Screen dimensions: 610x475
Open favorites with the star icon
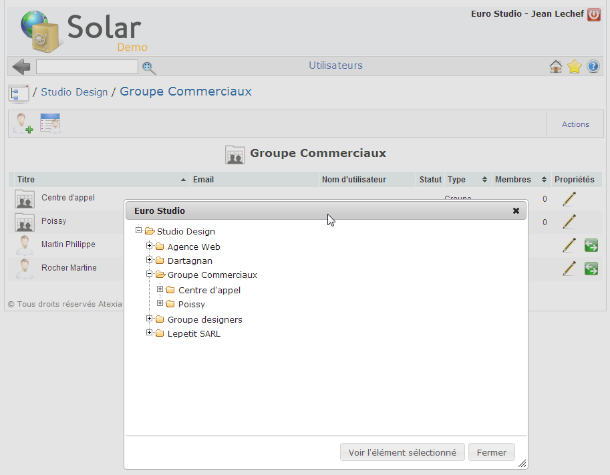575,67
